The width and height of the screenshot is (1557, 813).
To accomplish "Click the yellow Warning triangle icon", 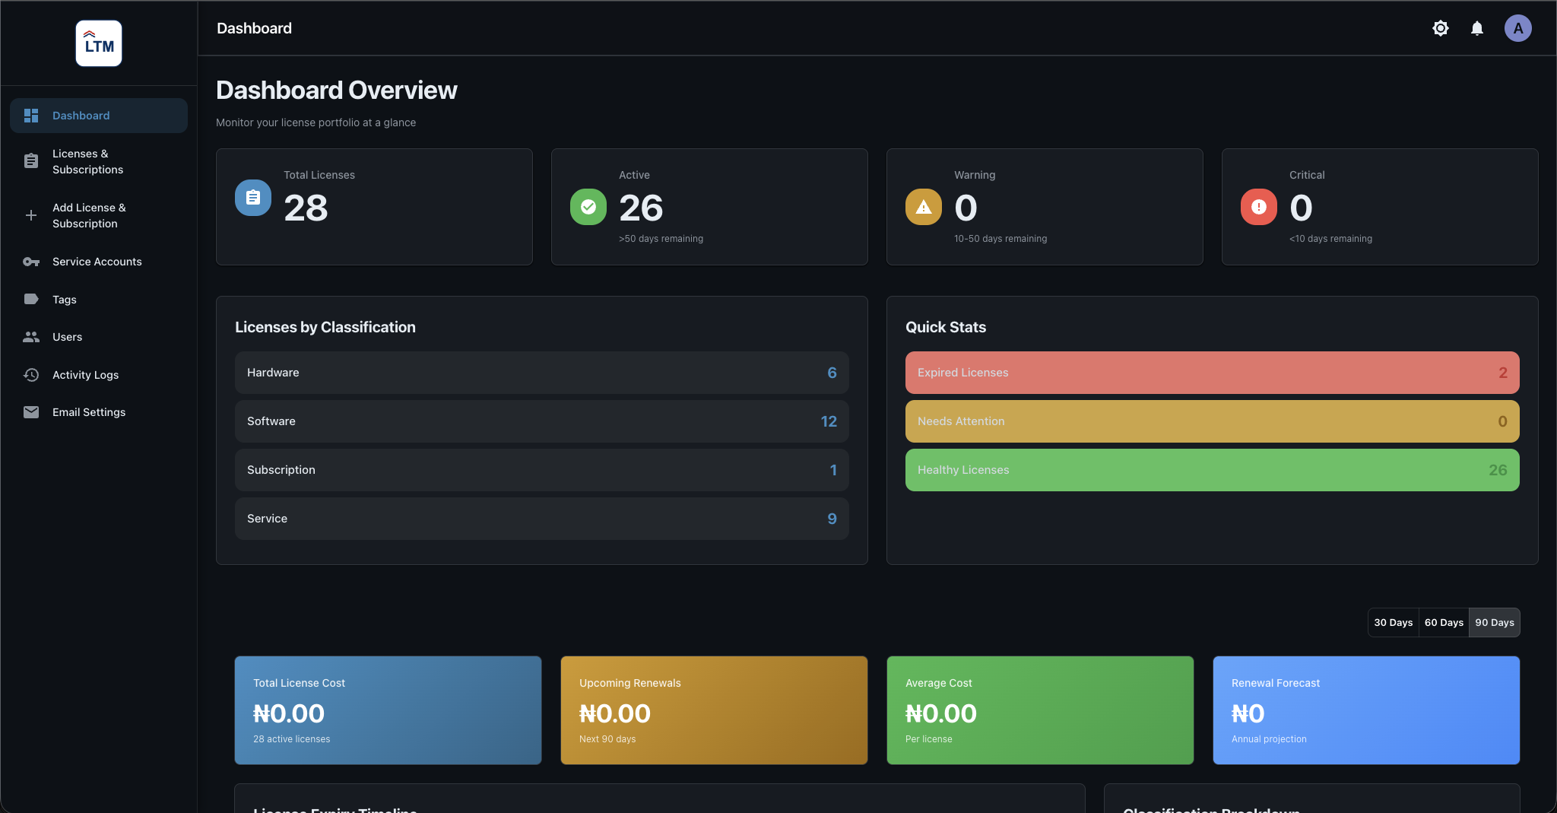I will click(x=924, y=207).
